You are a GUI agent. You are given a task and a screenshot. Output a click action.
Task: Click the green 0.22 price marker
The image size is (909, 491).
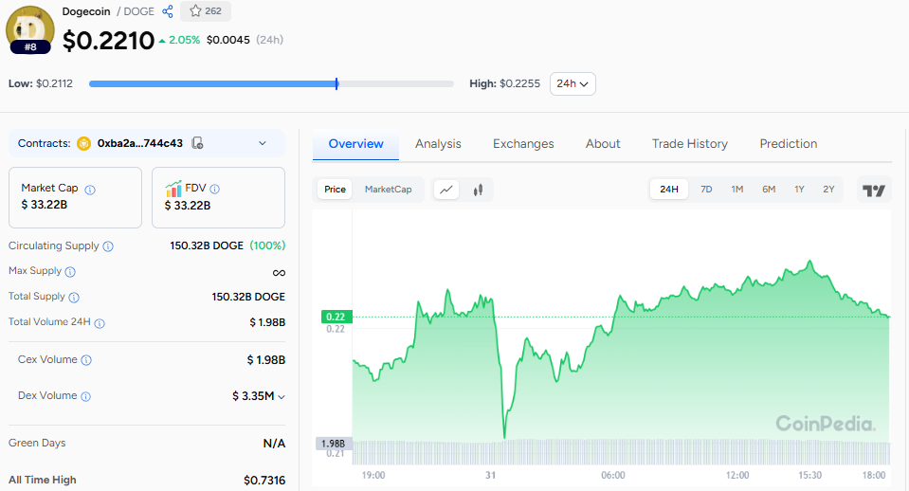click(x=336, y=317)
